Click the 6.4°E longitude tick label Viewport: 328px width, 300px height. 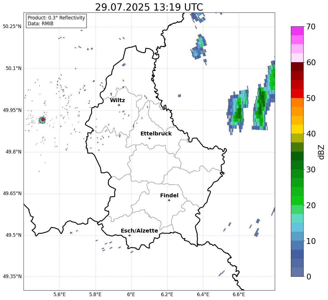tap(203, 294)
